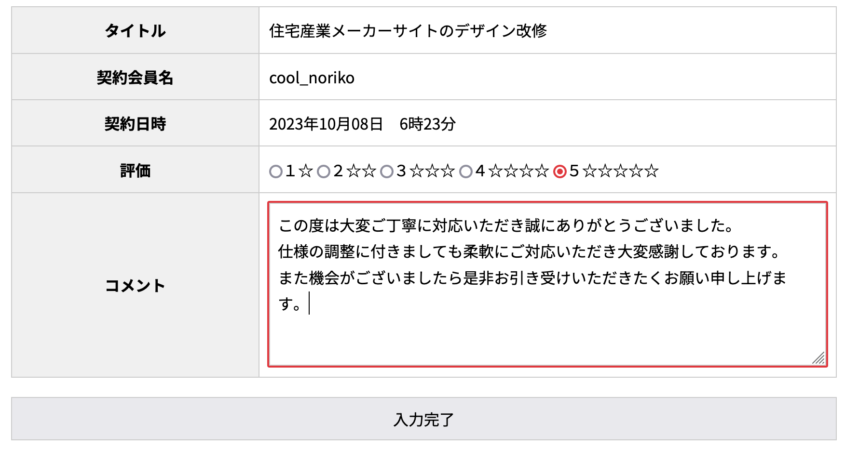The height and width of the screenshot is (449, 845).
Task: Pick the 4 star rating radio button
Action: coord(466,172)
